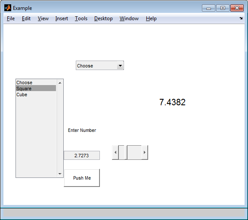Select Cube in the listbox
The height and width of the screenshot is (220, 248).
click(36, 95)
